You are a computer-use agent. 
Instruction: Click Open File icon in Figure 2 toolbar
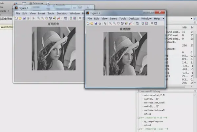click(92, 23)
